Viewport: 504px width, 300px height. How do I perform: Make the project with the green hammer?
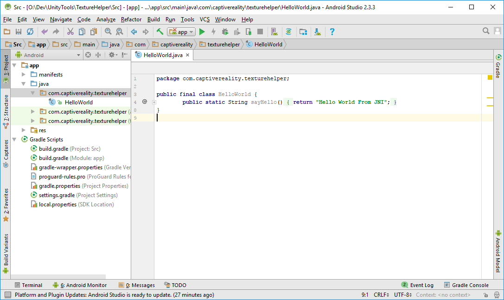pos(160,32)
